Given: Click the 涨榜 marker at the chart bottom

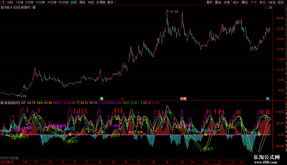Looking at the screenshot, I should 183,98.
